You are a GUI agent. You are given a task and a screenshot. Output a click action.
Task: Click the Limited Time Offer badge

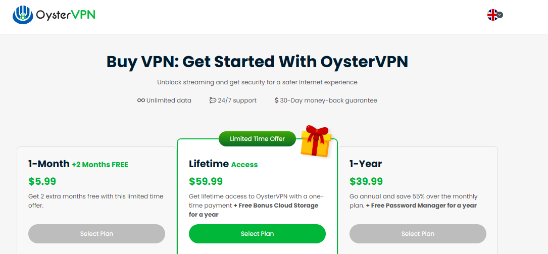[257, 139]
